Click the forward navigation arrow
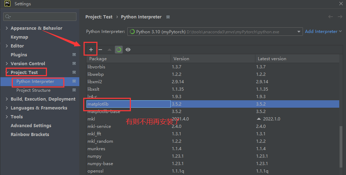Screen dimensions: 346x175 (340, 17)
